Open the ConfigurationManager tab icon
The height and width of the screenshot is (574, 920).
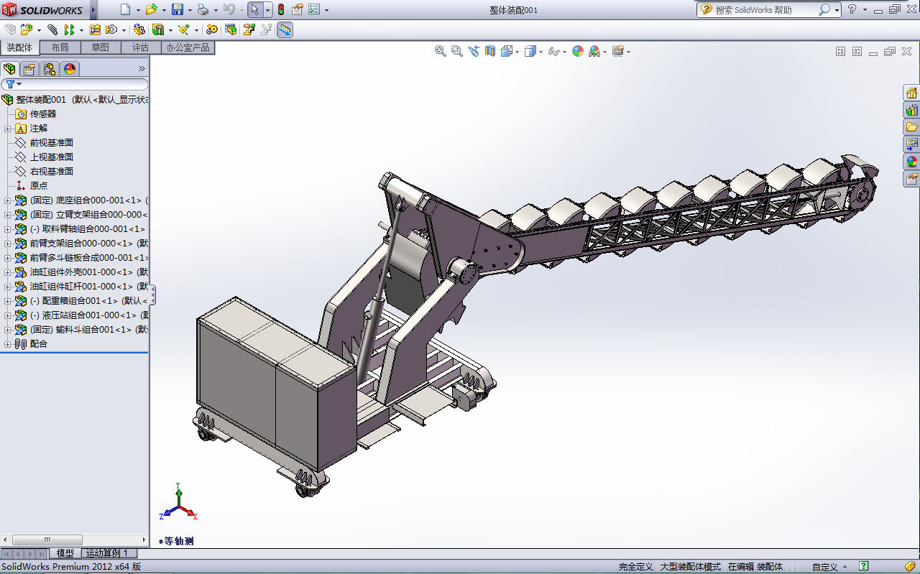[49, 69]
